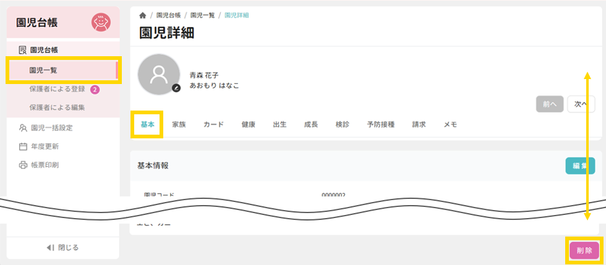Click the 園児一括設定 sidebar item
Image resolution: width=606 pixels, height=265 pixels.
point(51,128)
